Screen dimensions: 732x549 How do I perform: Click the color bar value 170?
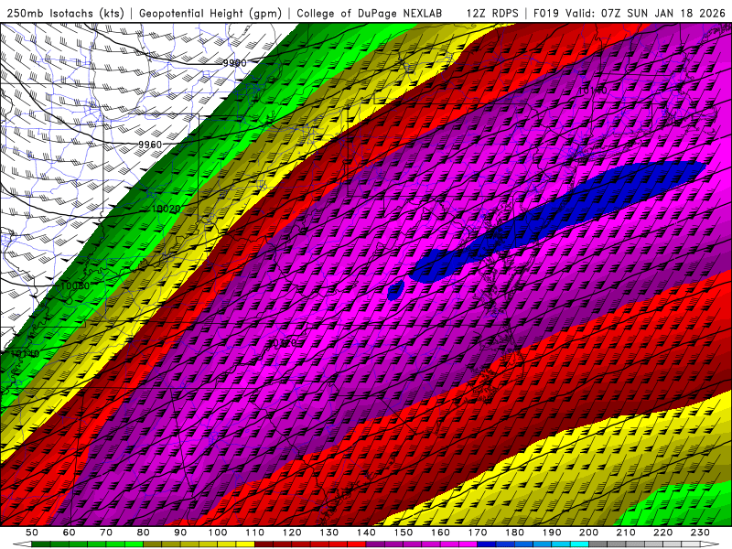click(478, 533)
